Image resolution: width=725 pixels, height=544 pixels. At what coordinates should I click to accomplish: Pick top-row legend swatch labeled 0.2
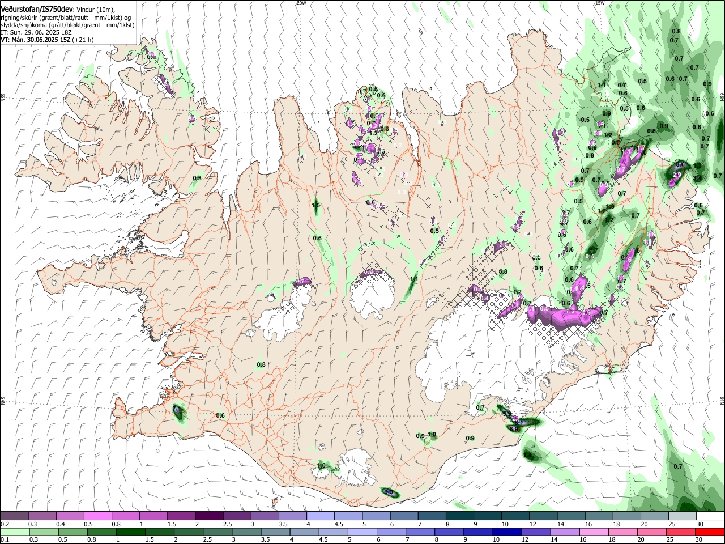pyautogui.click(x=14, y=516)
